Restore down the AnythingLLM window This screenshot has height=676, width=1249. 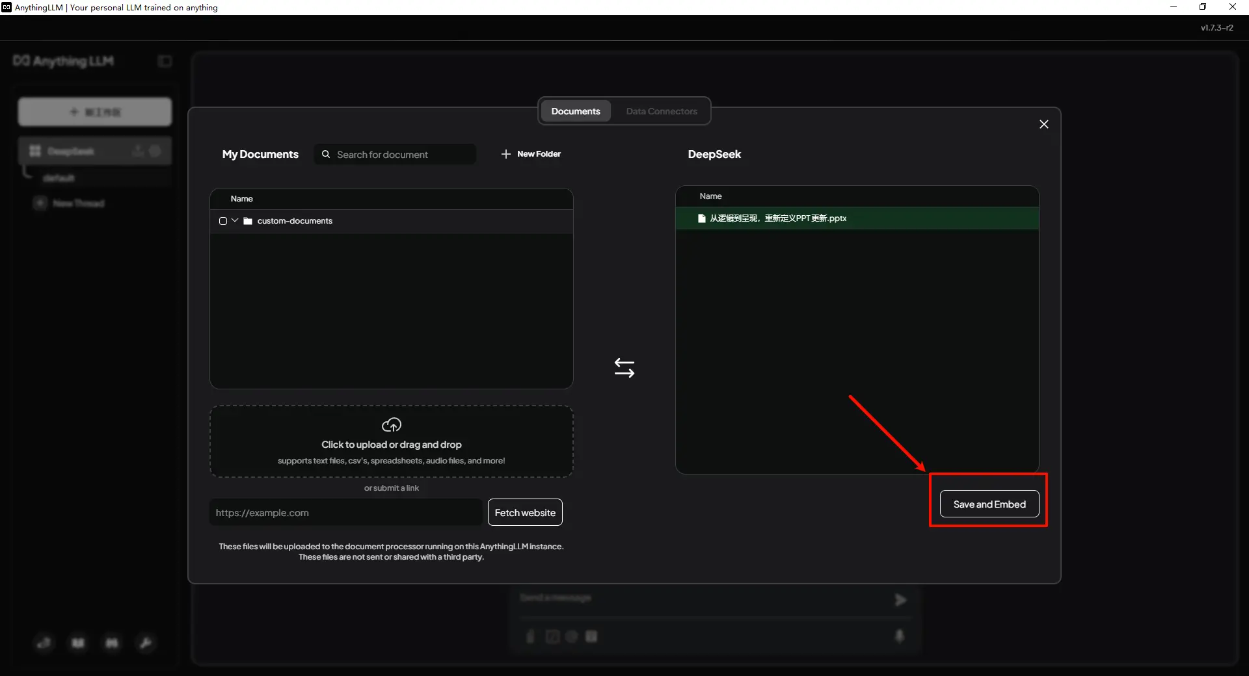point(1203,7)
